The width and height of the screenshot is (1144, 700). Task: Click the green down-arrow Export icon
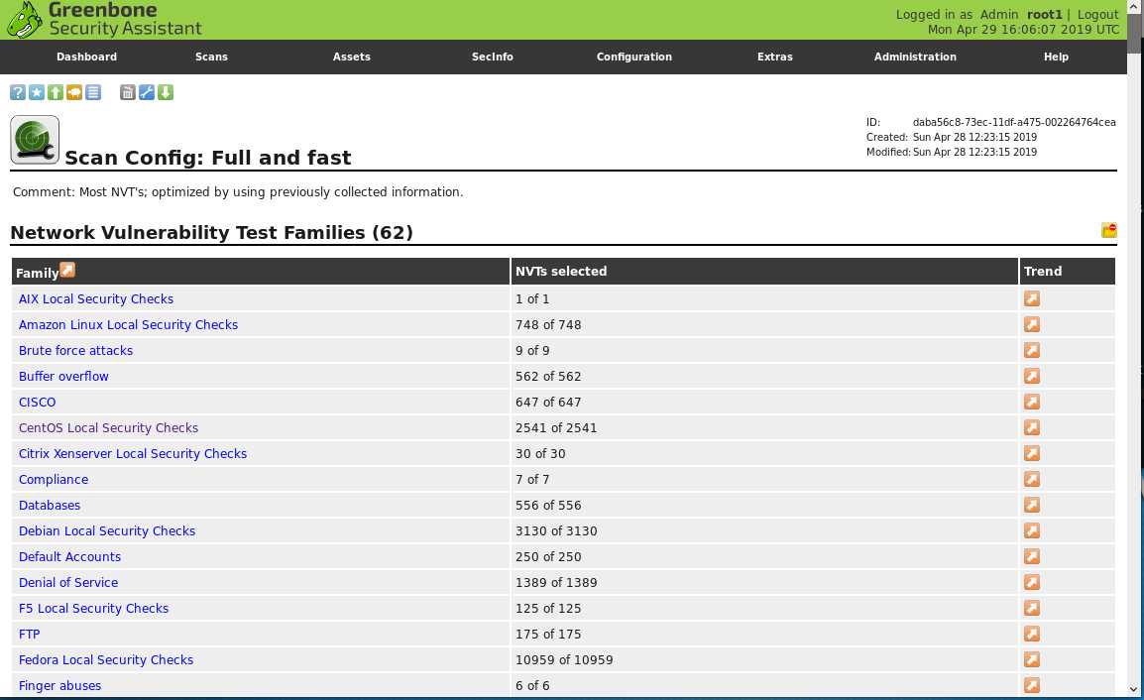(x=166, y=92)
